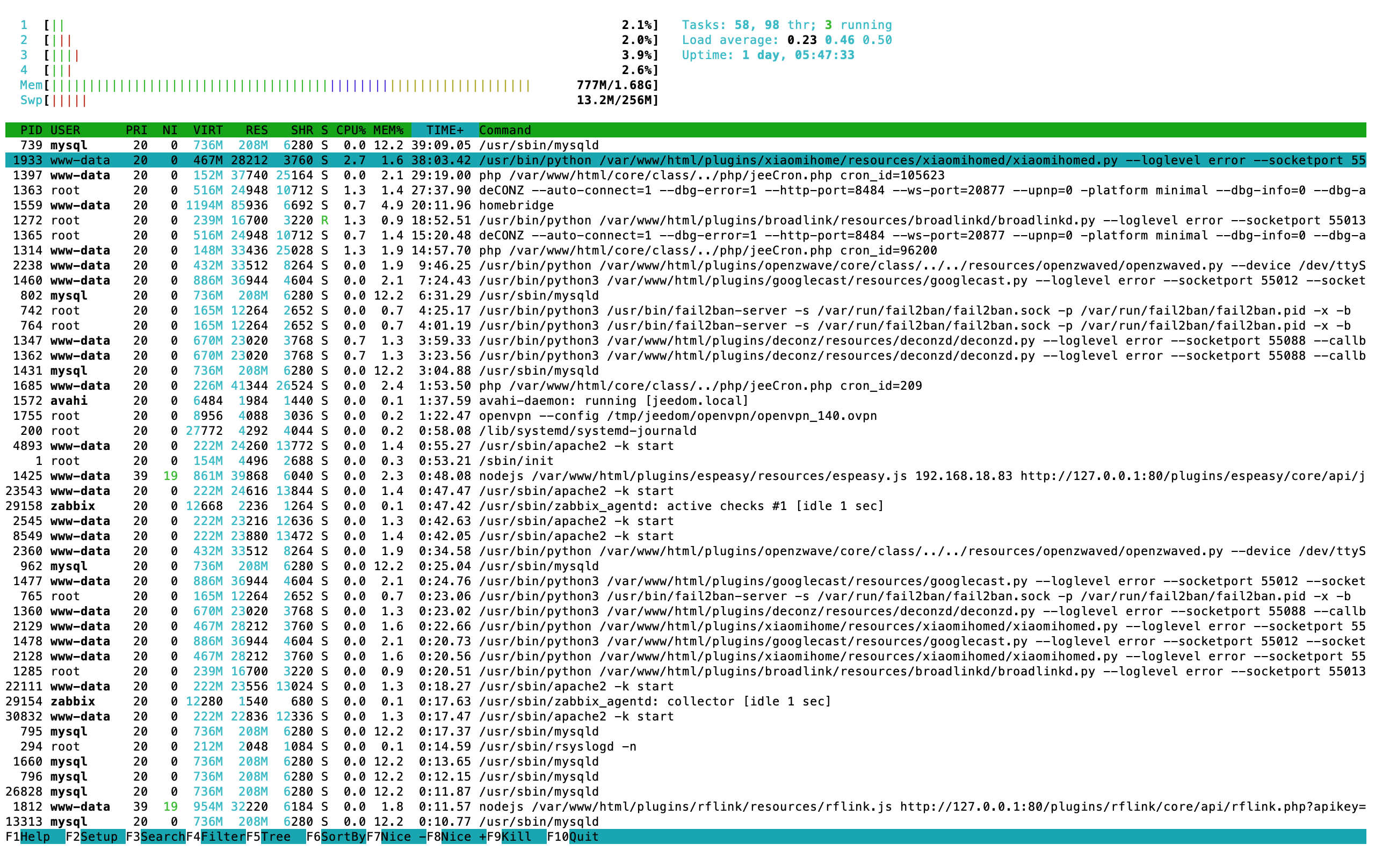1375x859 pixels.
Task: Sort by the VIRT column header
Action: (208, 130)
